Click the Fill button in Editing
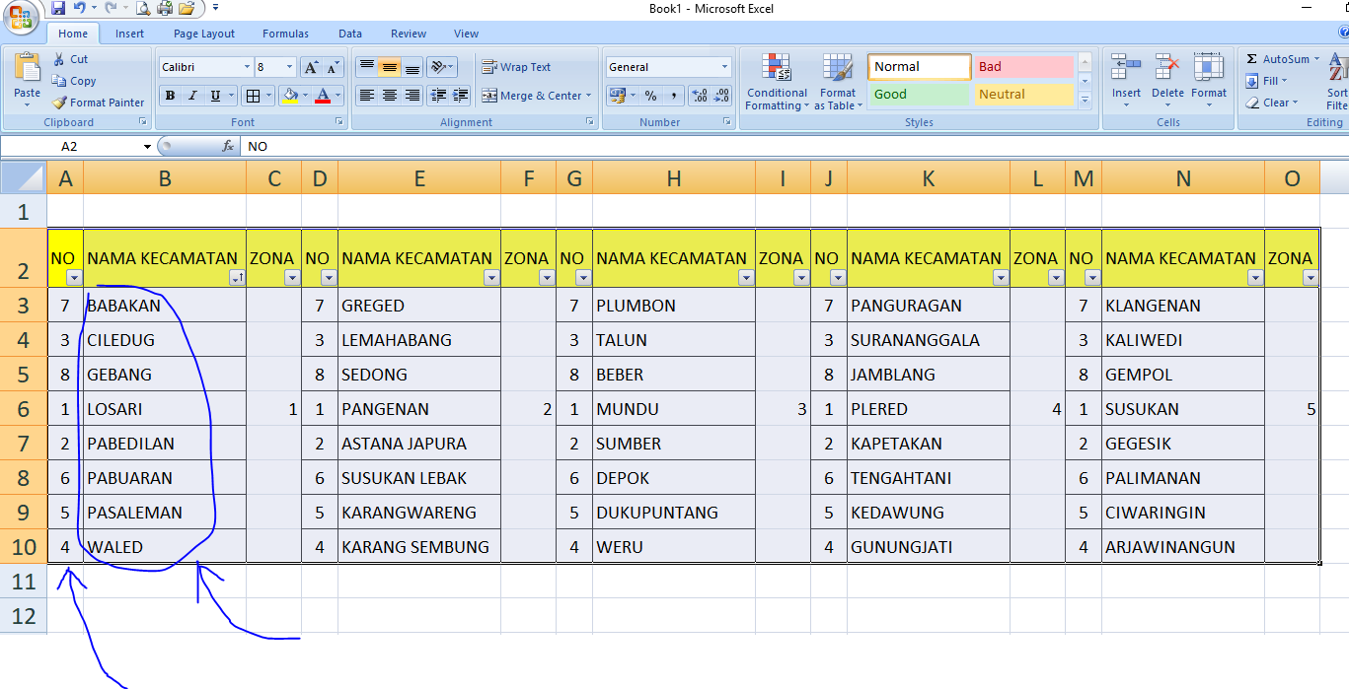 (1268, 81)
